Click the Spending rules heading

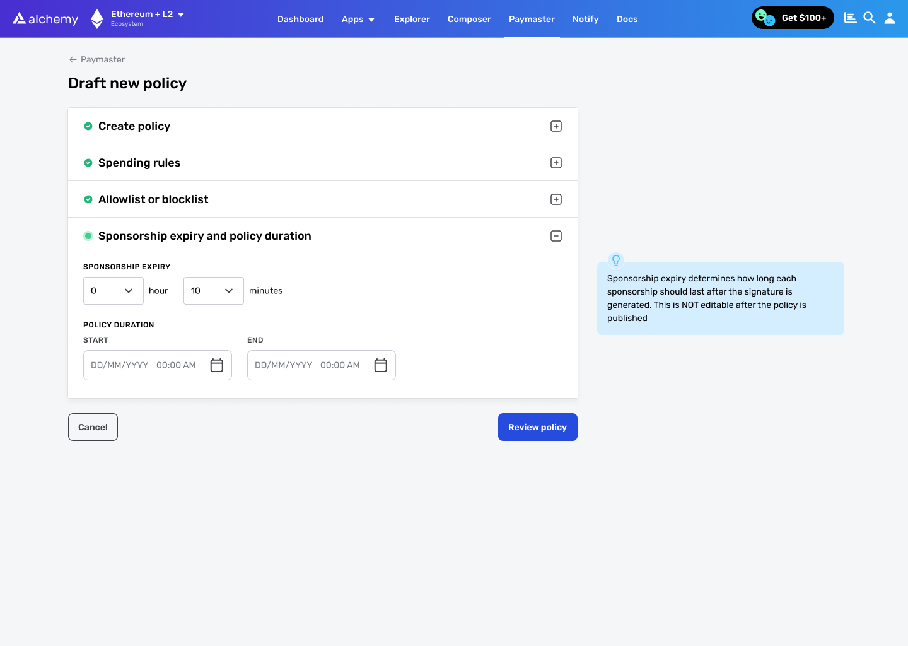pos(139,163)
